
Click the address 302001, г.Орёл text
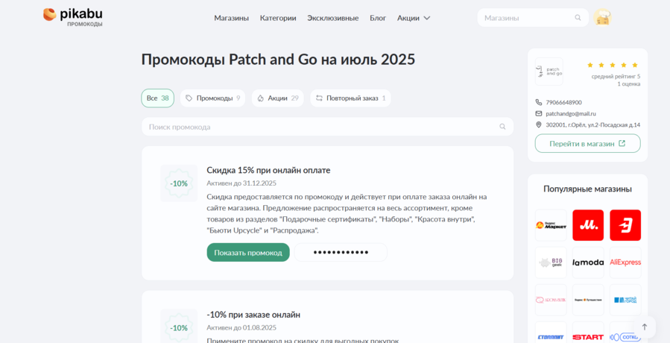pyautogui.click(x=592, y=125)
